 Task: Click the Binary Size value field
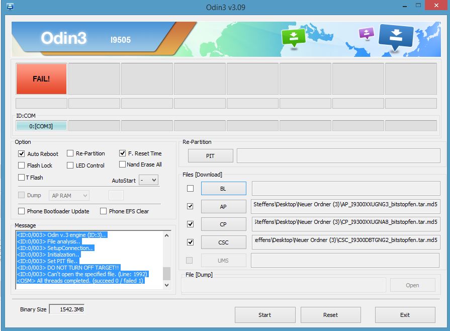tap(67, 309)
